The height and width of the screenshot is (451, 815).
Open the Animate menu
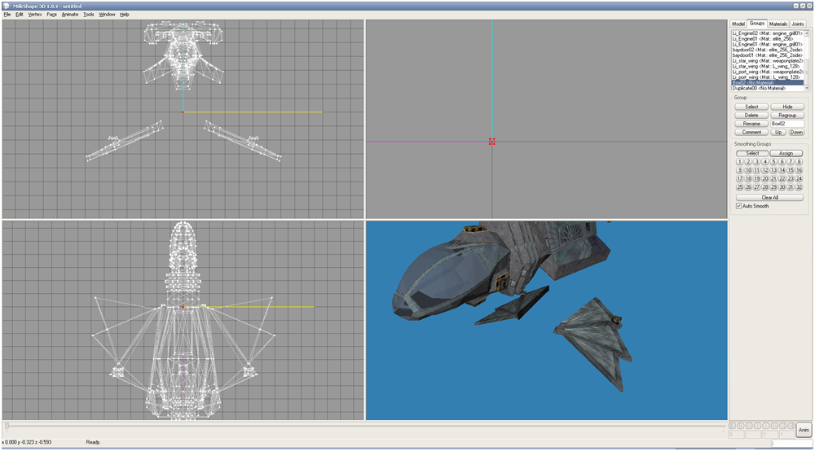(69, 15)
